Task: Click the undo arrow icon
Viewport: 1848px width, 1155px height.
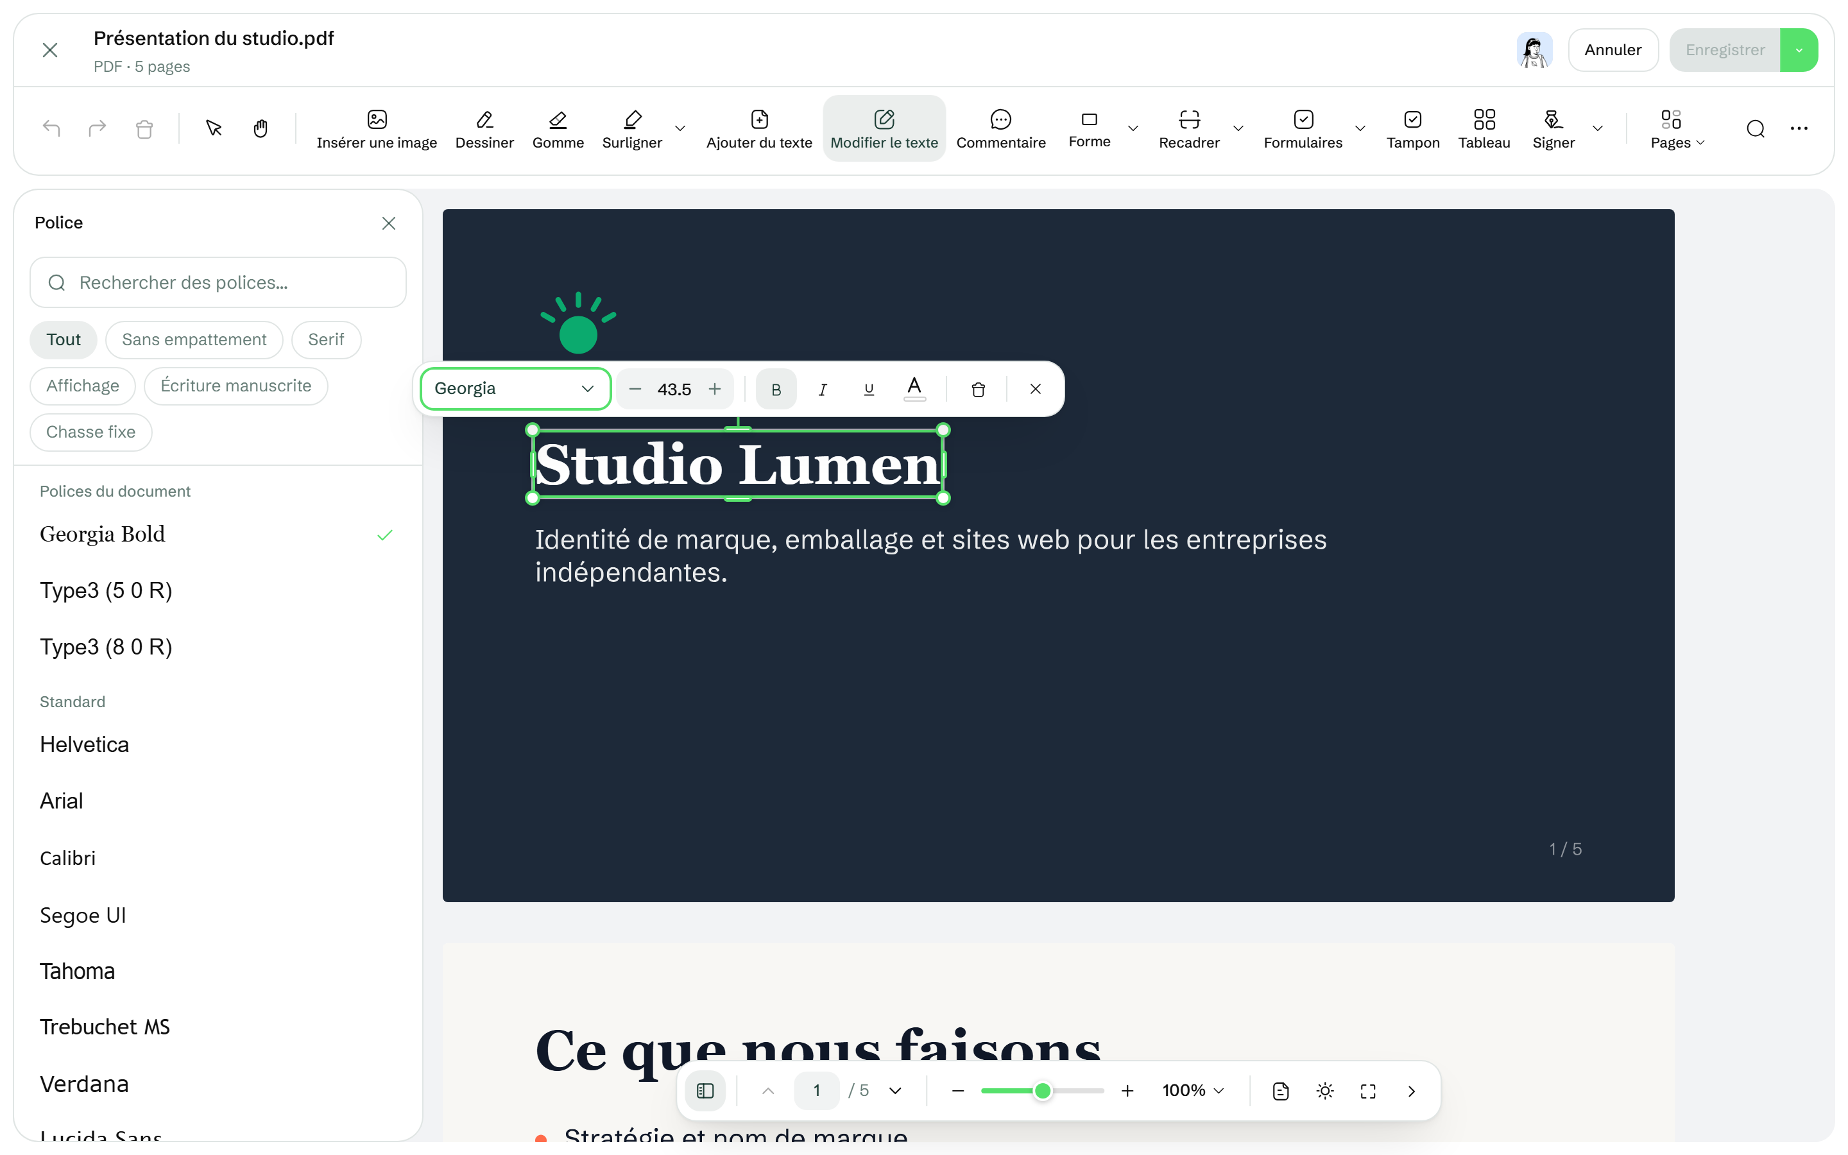Action: pos(51,128)
